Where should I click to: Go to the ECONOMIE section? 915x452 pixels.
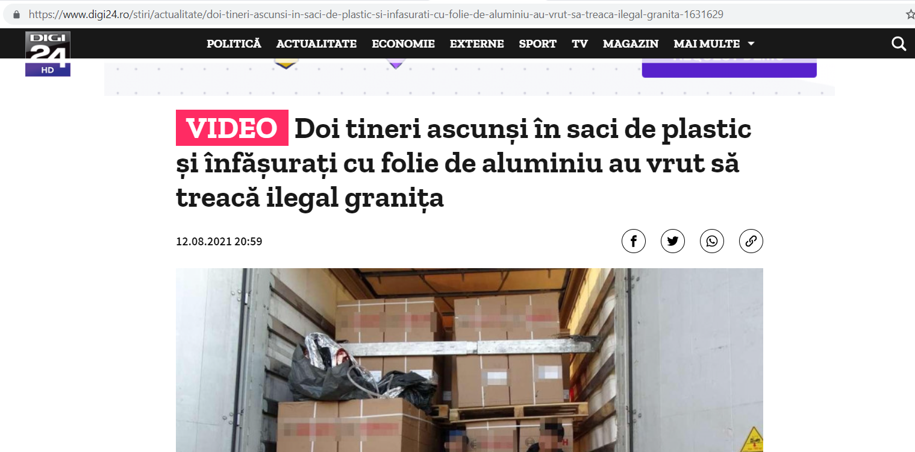click(x=403, y=43)
